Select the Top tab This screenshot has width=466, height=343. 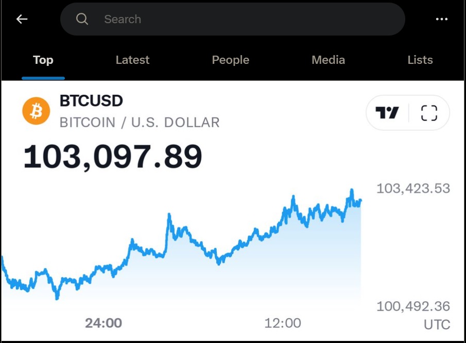[43, 60]
